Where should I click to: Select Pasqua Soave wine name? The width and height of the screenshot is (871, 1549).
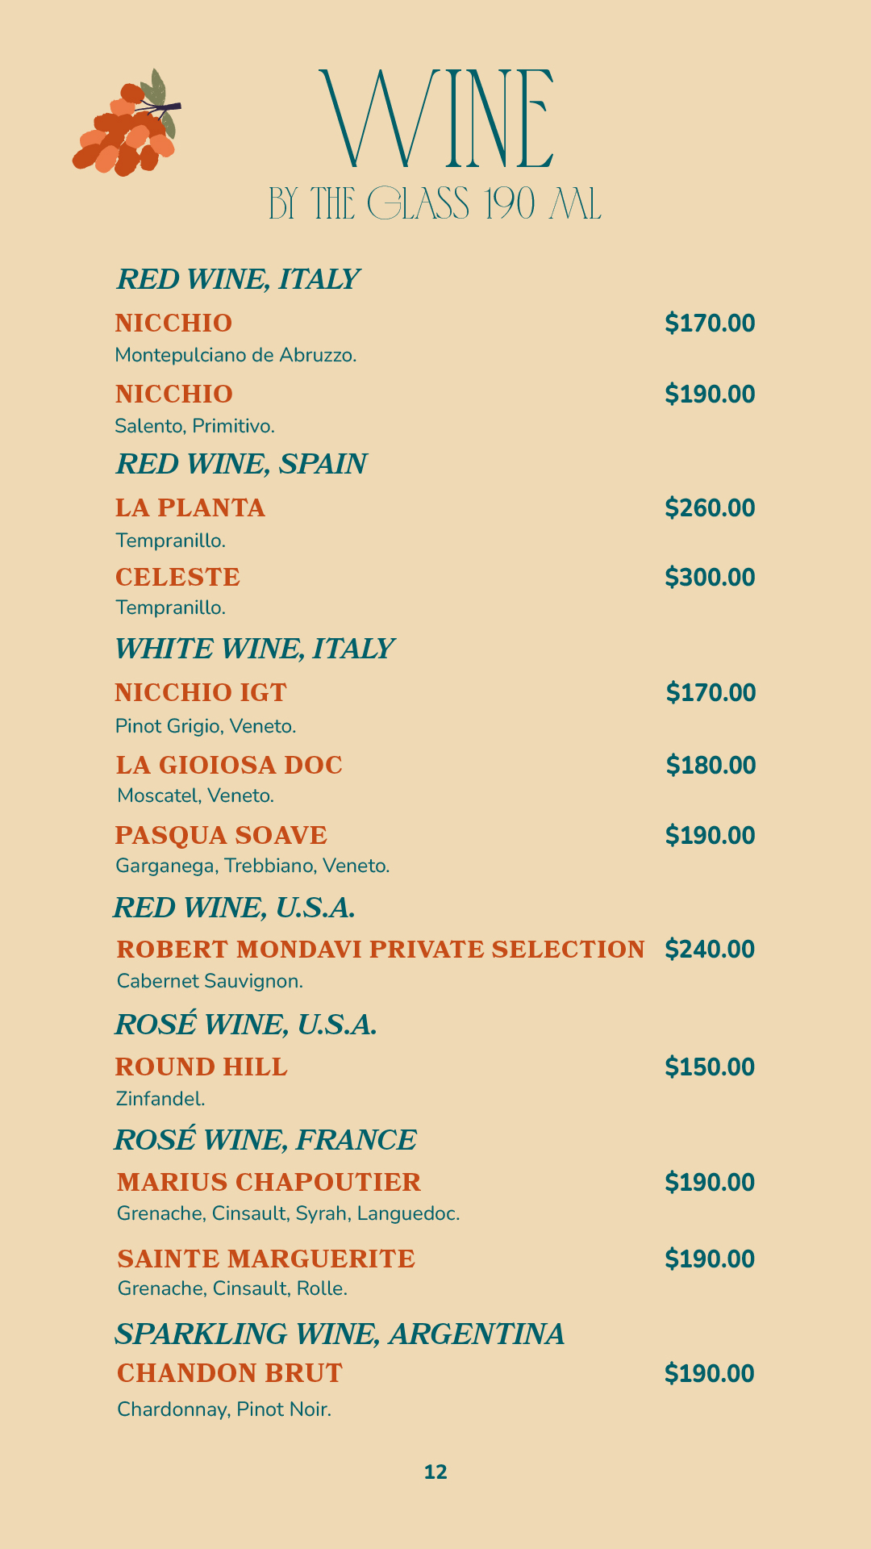tap(221, 835)
